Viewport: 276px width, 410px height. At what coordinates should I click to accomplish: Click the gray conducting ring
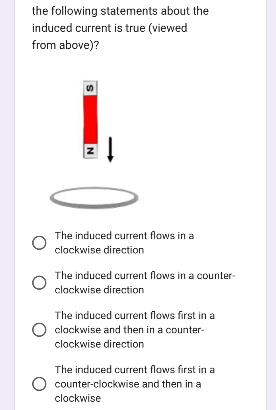[x=94, y=204]
